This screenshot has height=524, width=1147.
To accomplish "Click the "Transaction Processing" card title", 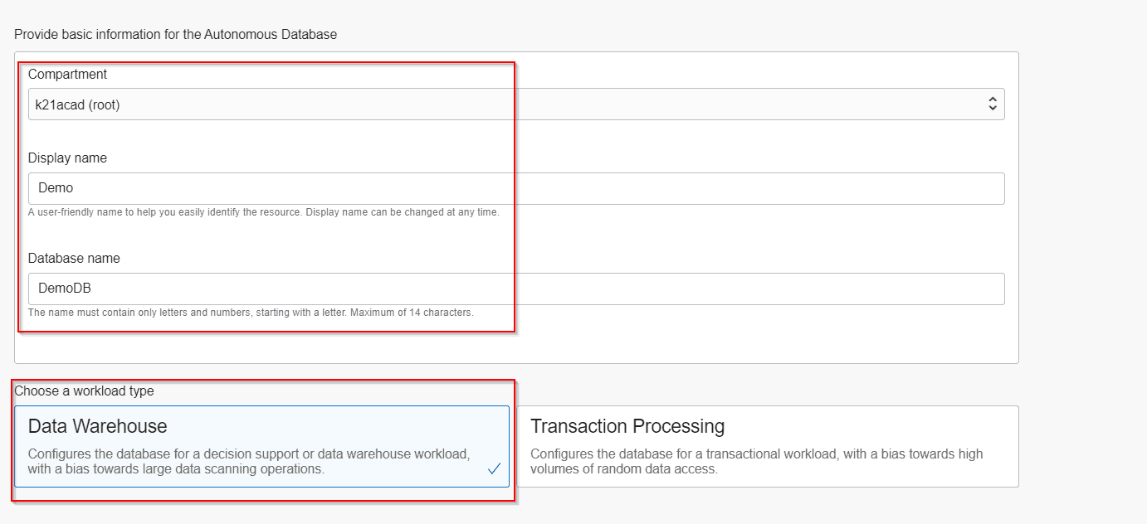I will 627,426.
